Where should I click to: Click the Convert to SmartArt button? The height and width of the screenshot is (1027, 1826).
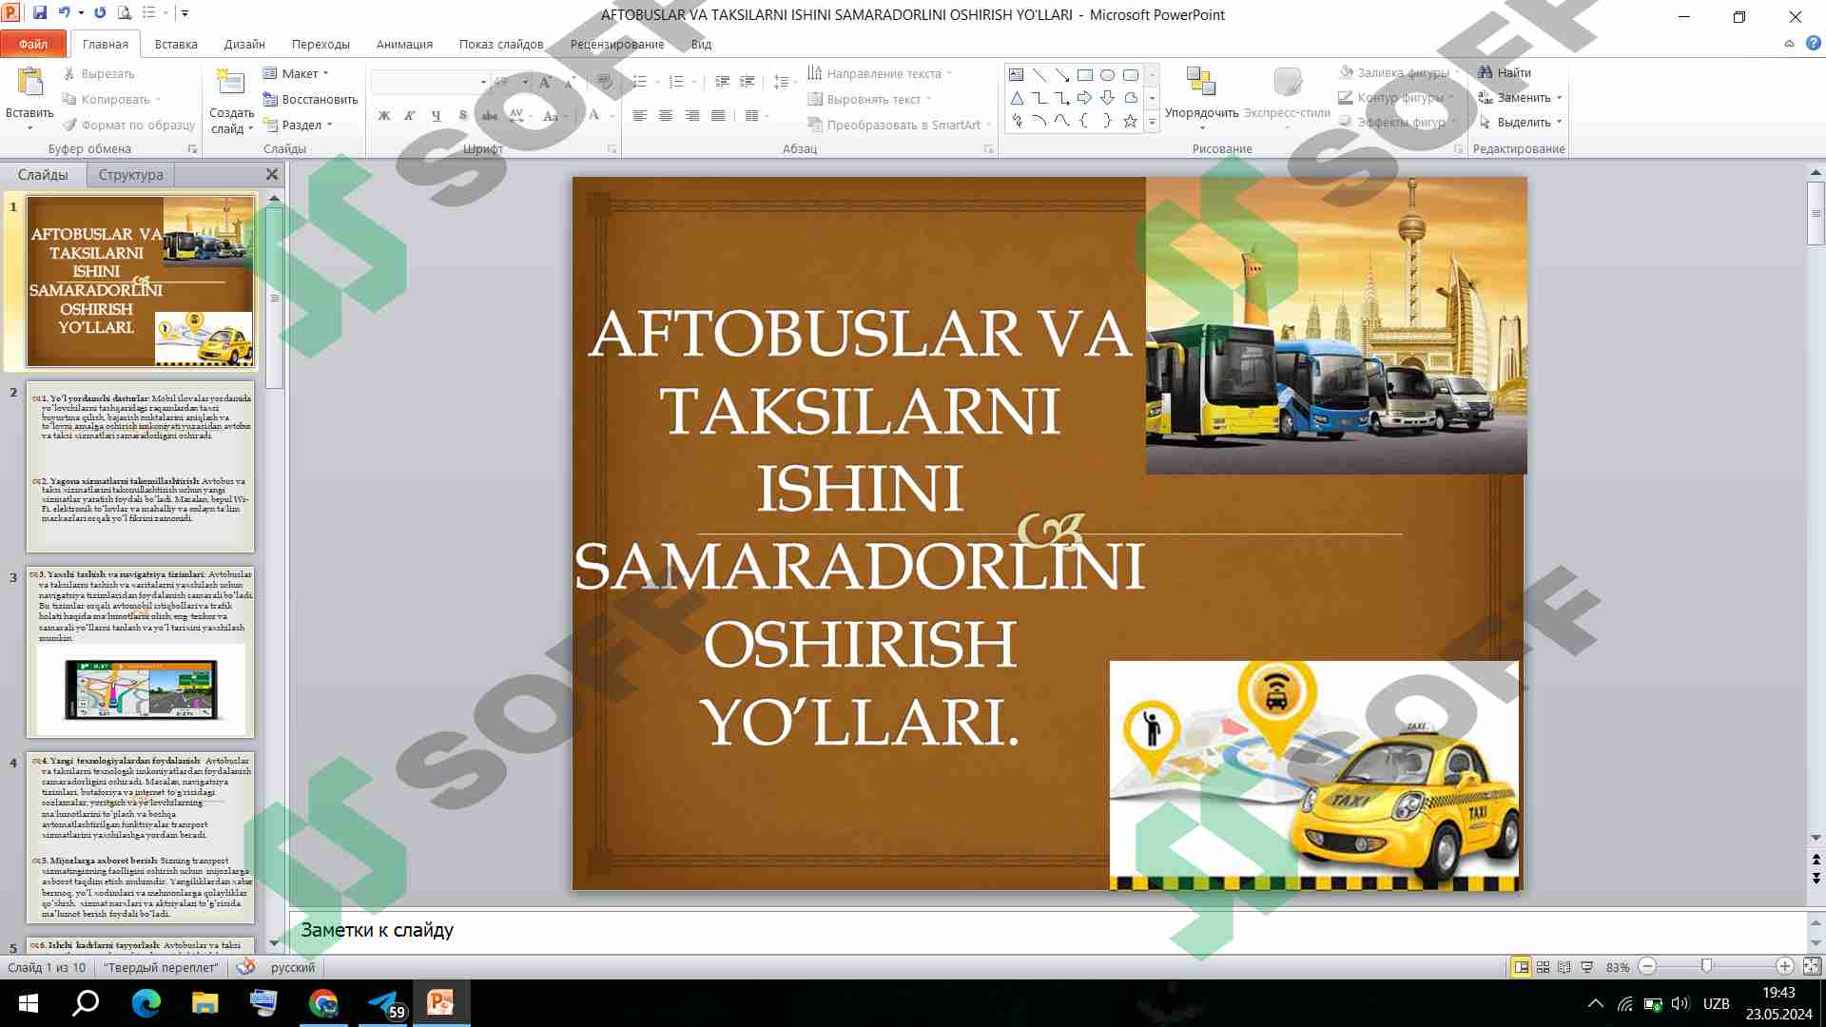[x=900, y=125]
